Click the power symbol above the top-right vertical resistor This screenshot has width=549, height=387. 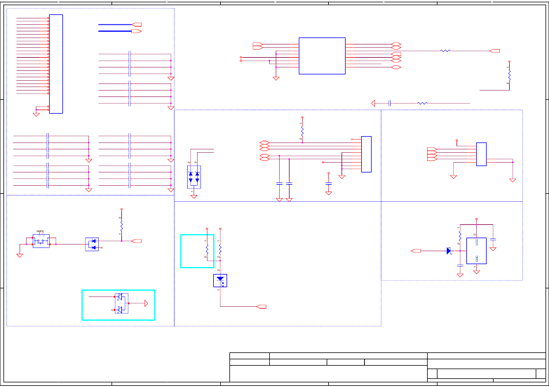click(510, 62)
